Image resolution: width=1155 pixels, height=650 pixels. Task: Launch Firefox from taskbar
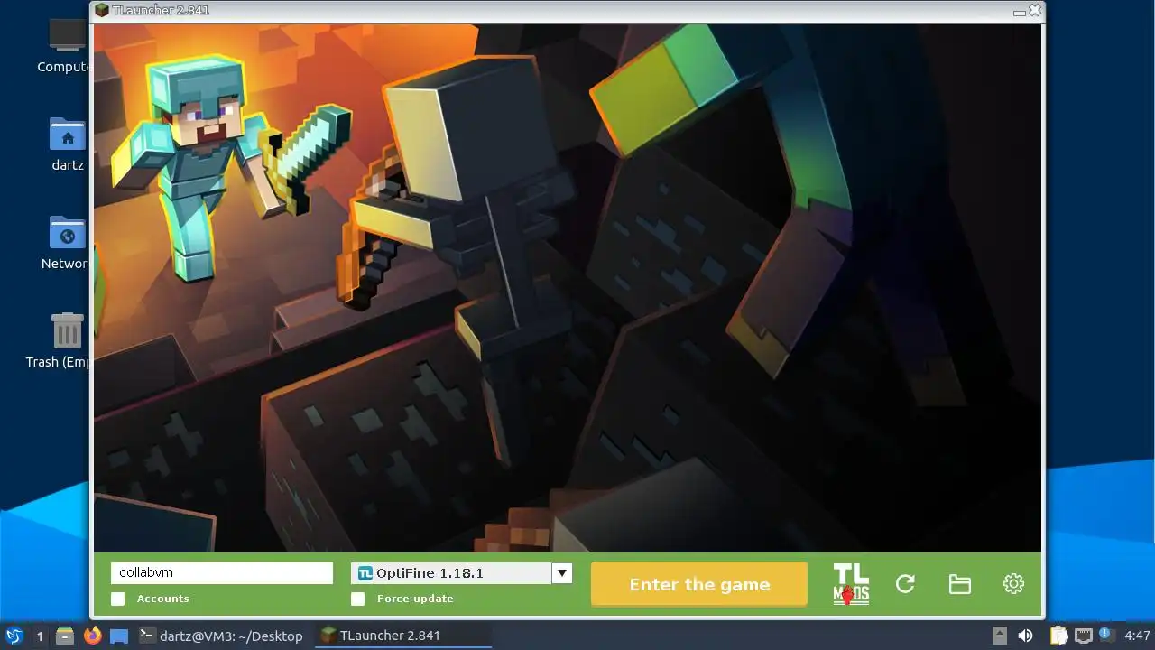(92, 636)
